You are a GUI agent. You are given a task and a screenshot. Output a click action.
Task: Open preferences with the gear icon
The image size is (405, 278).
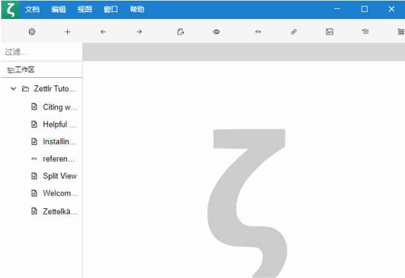tap(32, 32)
